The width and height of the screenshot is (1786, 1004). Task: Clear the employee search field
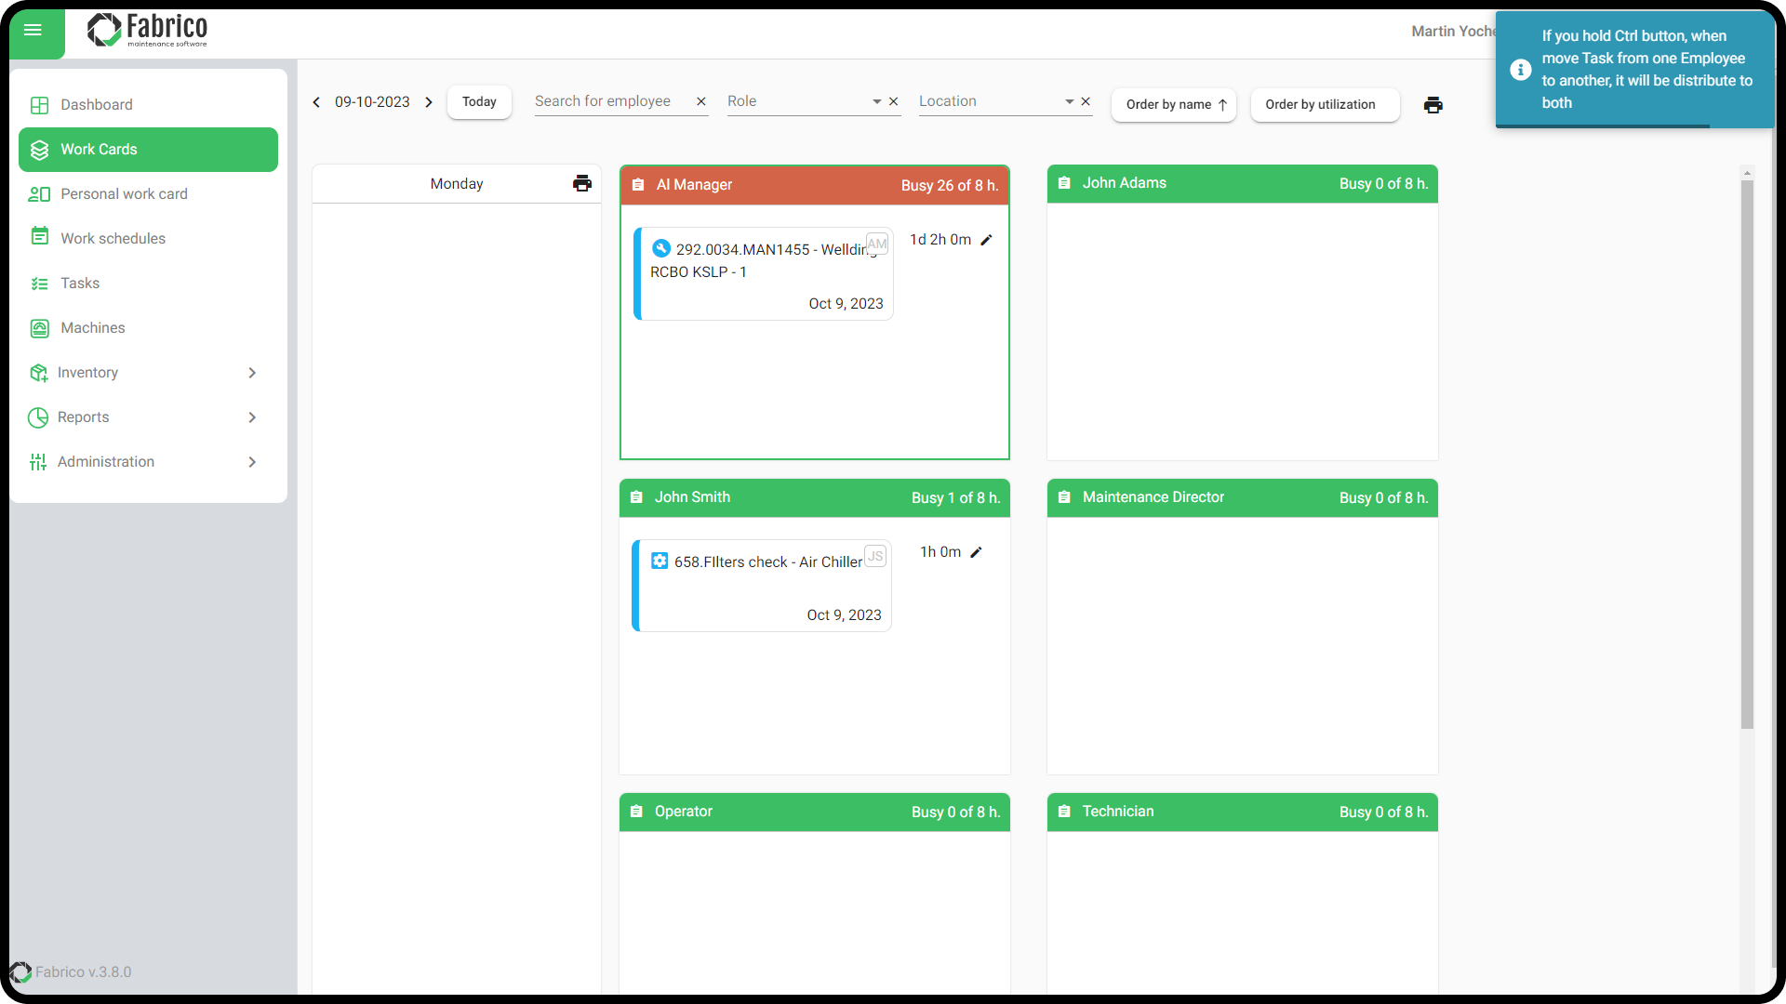pyautogui.click(x=701, y=101)
